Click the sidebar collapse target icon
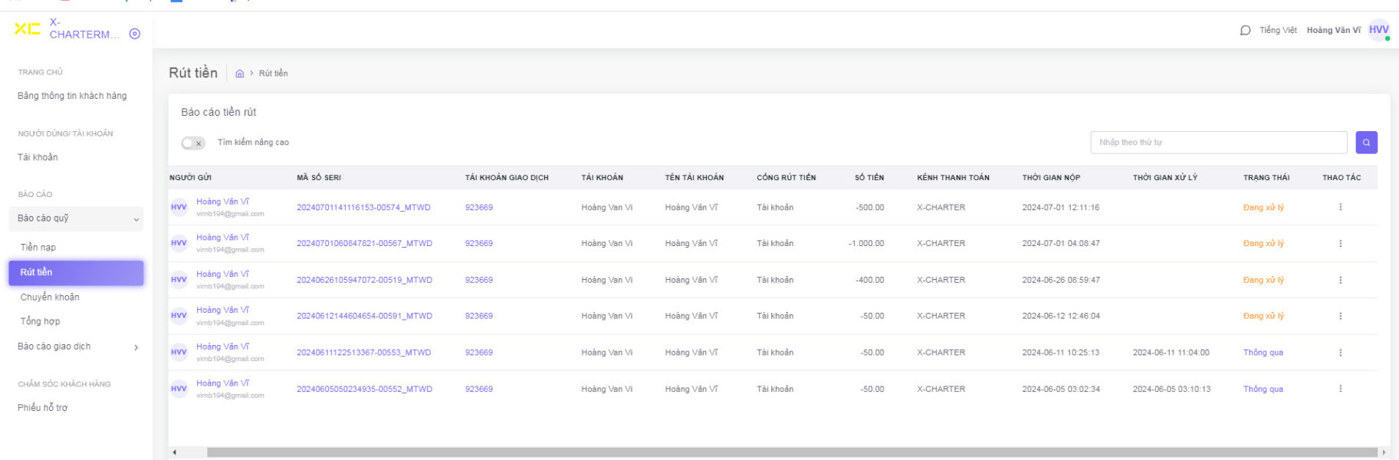 [135, 34]
